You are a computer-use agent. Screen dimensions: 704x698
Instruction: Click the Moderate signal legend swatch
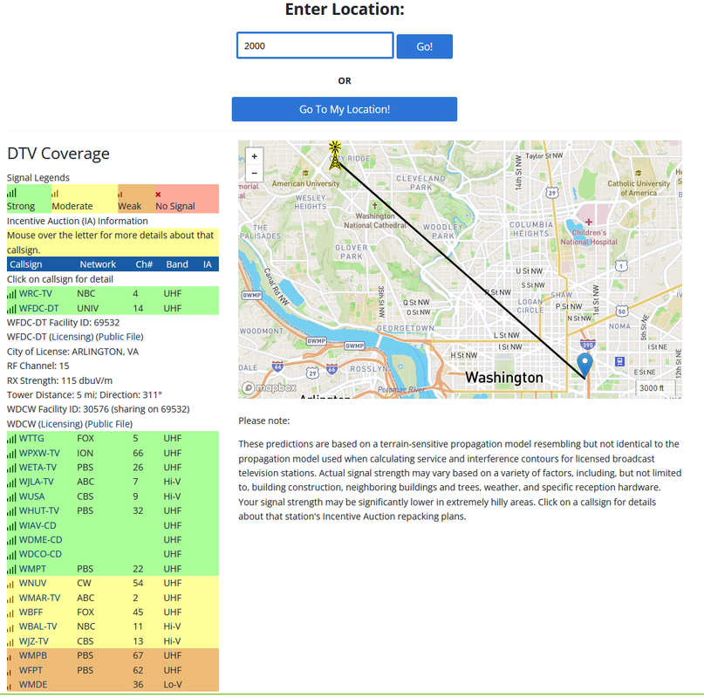85,199
